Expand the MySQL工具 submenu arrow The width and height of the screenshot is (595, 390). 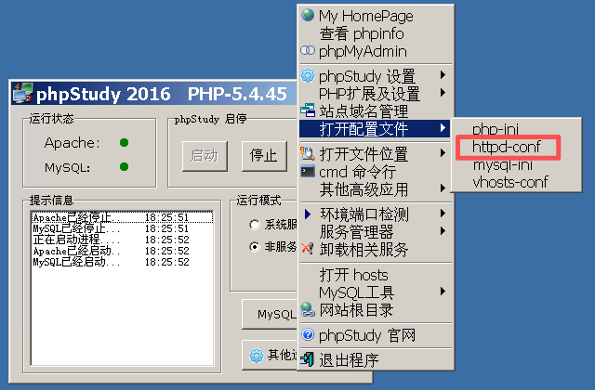pyautogui.click(x=443, y=292)
